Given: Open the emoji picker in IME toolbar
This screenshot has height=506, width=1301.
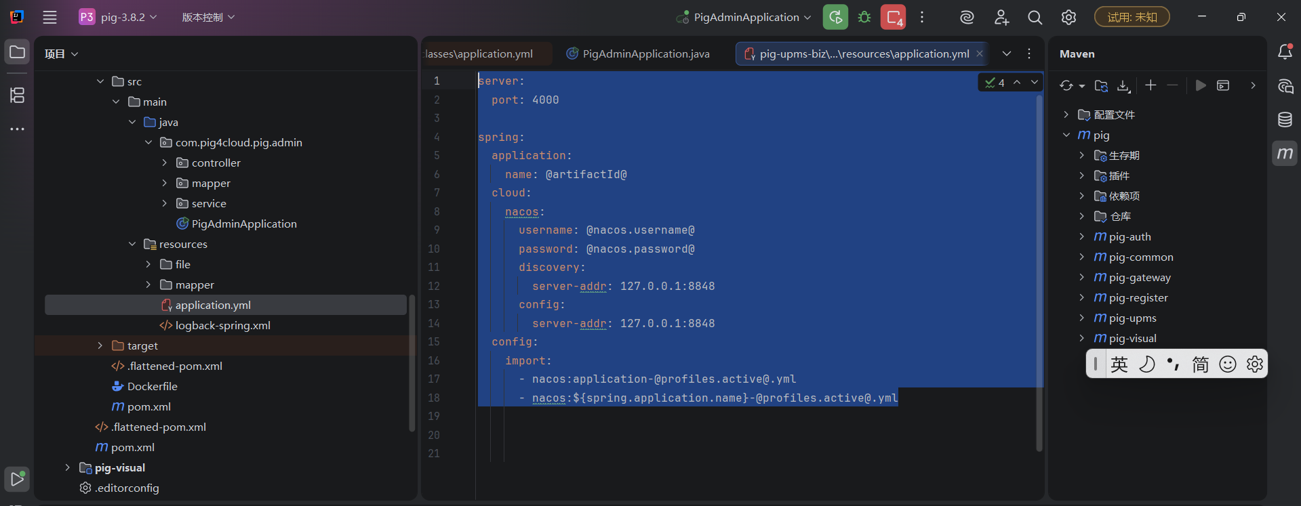Looking at the screenshot, I should [x=1228, y=364].
